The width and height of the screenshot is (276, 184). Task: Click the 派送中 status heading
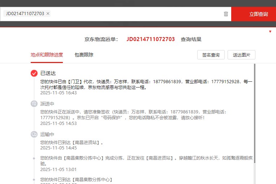point(47,104)
